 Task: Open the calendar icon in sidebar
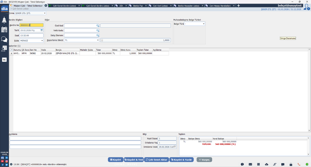click(4, 30)
